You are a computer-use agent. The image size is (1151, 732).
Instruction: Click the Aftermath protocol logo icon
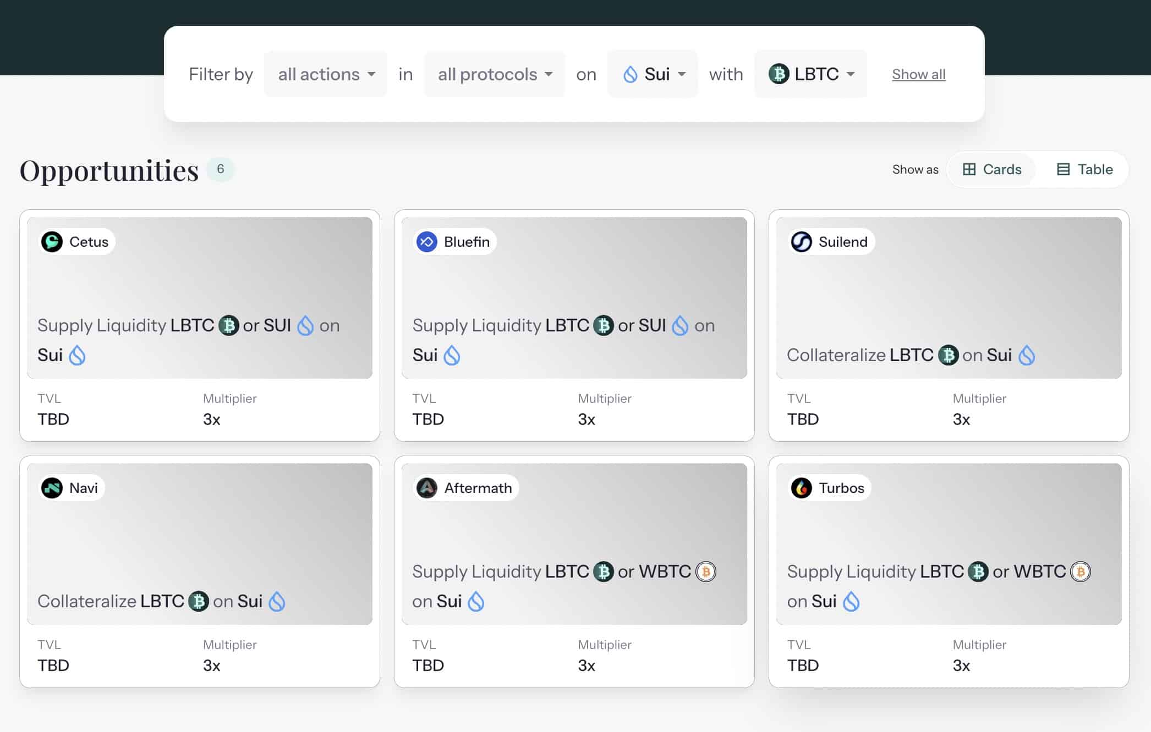[426, 488]
